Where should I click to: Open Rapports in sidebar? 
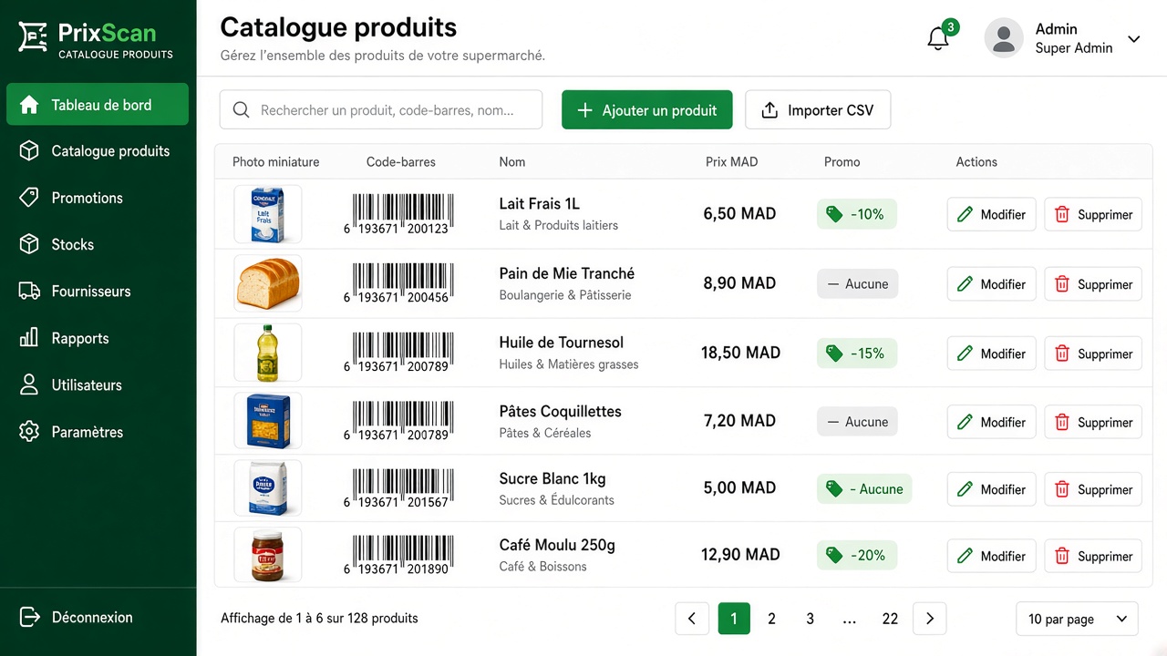click(98, 338)
